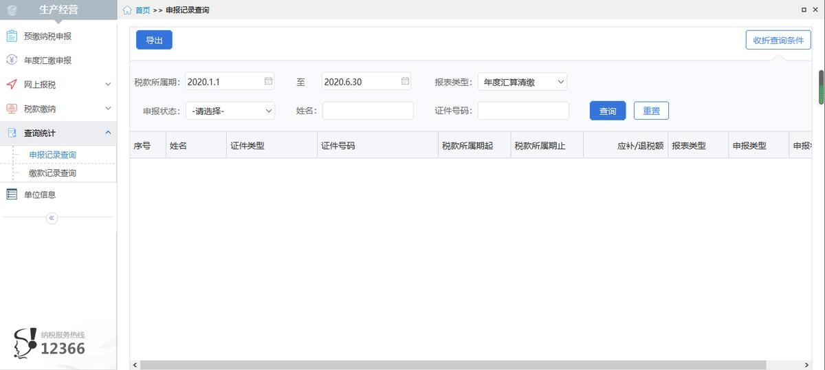Open the 报表类型 dropdown 年度汇算清缴
The width and height of the screenshot is (825, 370).
point(522,82)
